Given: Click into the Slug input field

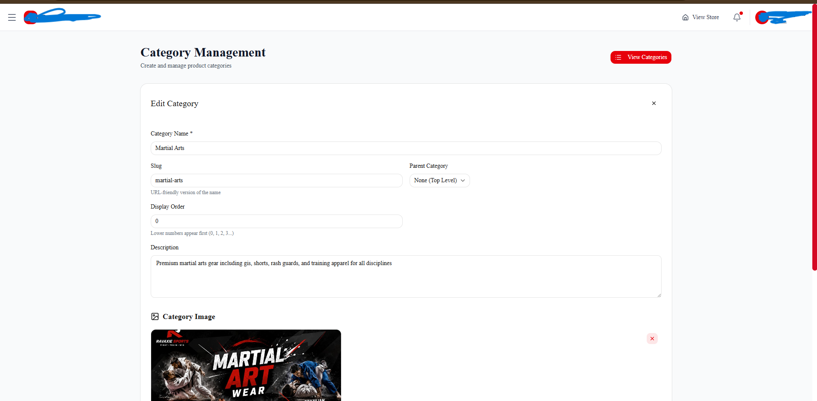Looking at the screenshot, I should (276, 181).
